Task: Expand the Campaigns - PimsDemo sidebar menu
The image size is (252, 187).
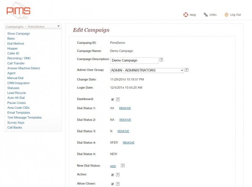Action: click(58, 26)
